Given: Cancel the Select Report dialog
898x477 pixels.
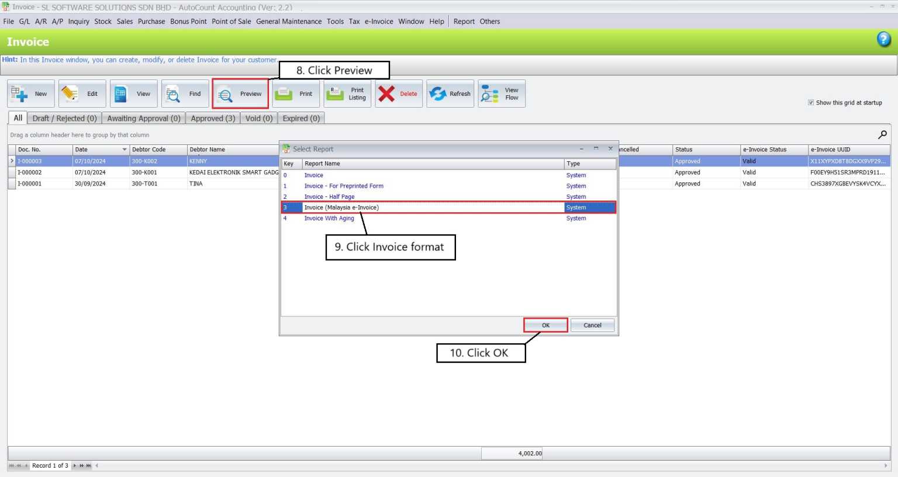Looking at the screenshot, I should click(x=592, y=325).
